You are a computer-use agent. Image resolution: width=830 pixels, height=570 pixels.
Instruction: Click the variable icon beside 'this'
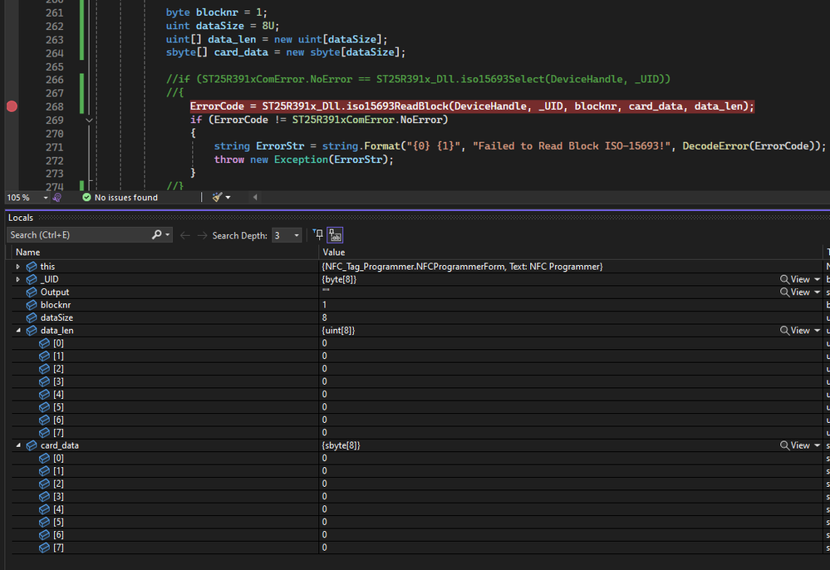(x=32, y=267)
